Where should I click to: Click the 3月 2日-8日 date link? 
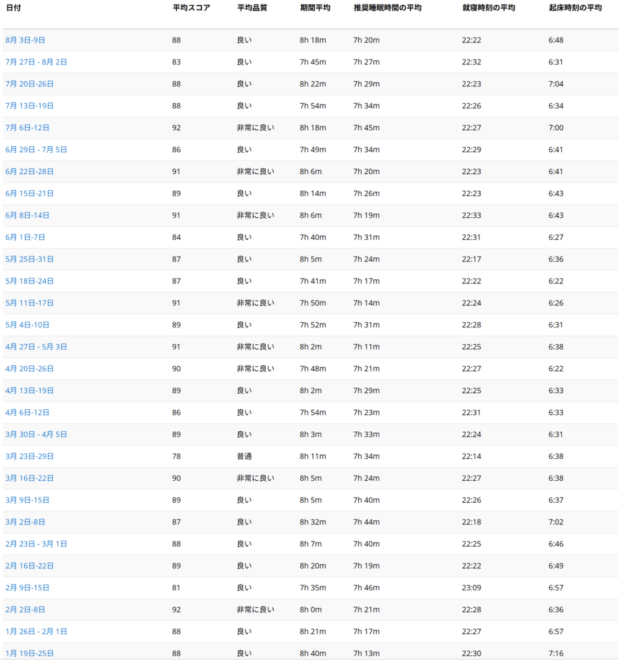pos(25,522)
